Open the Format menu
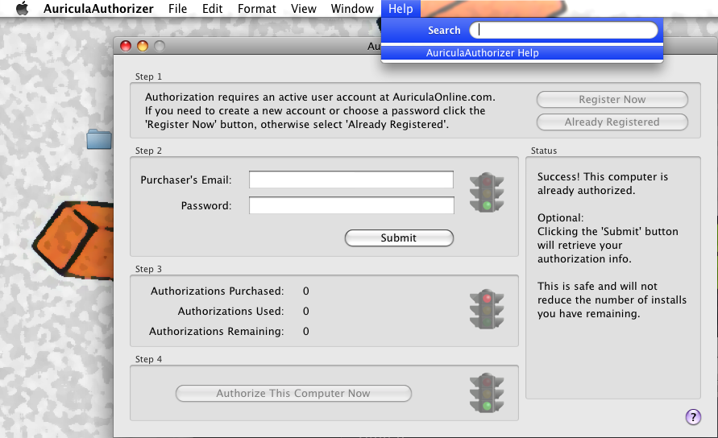Viewport: 718px width, 438px height. 257,9
